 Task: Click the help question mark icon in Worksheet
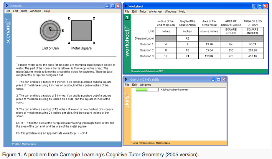127,17
